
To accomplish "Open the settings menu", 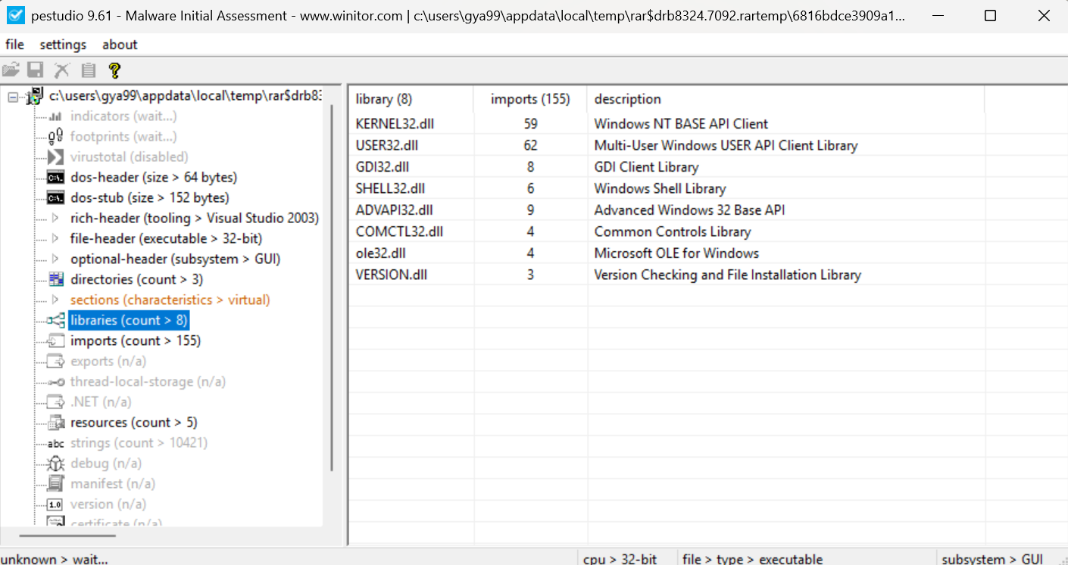I will pos(63,45).
